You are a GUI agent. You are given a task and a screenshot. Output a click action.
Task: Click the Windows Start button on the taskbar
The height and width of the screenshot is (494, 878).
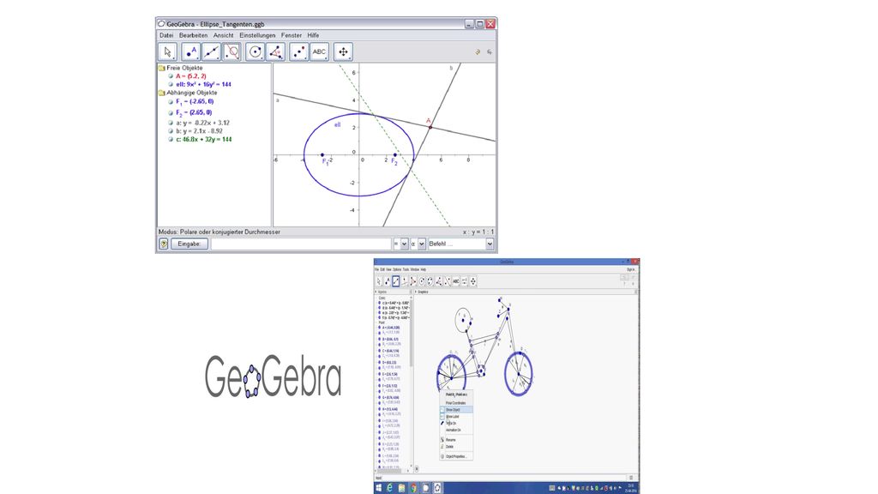point(379,488)
